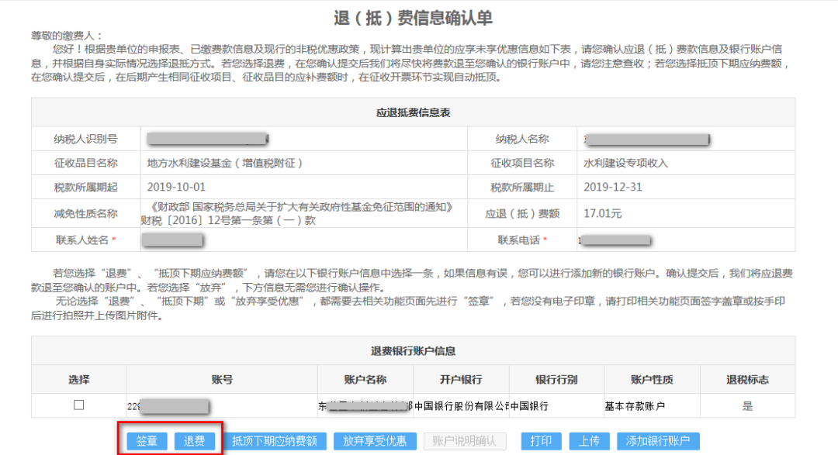Click the 开户银行 column header
This screenshot has height=455, width=838.
tap(461, 380)
